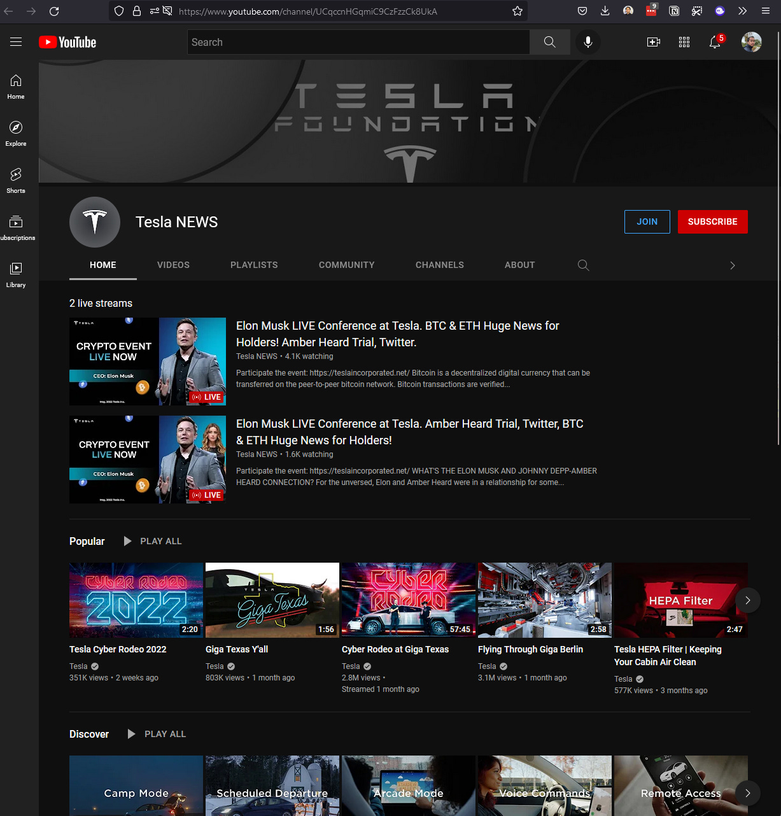Click 'Tesla' channel name under Giga Texas Y'all

215,666
